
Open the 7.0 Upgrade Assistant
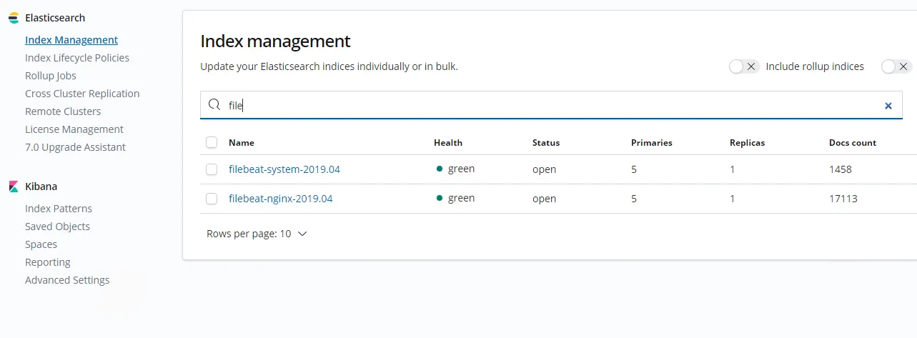tap(75, 147)
